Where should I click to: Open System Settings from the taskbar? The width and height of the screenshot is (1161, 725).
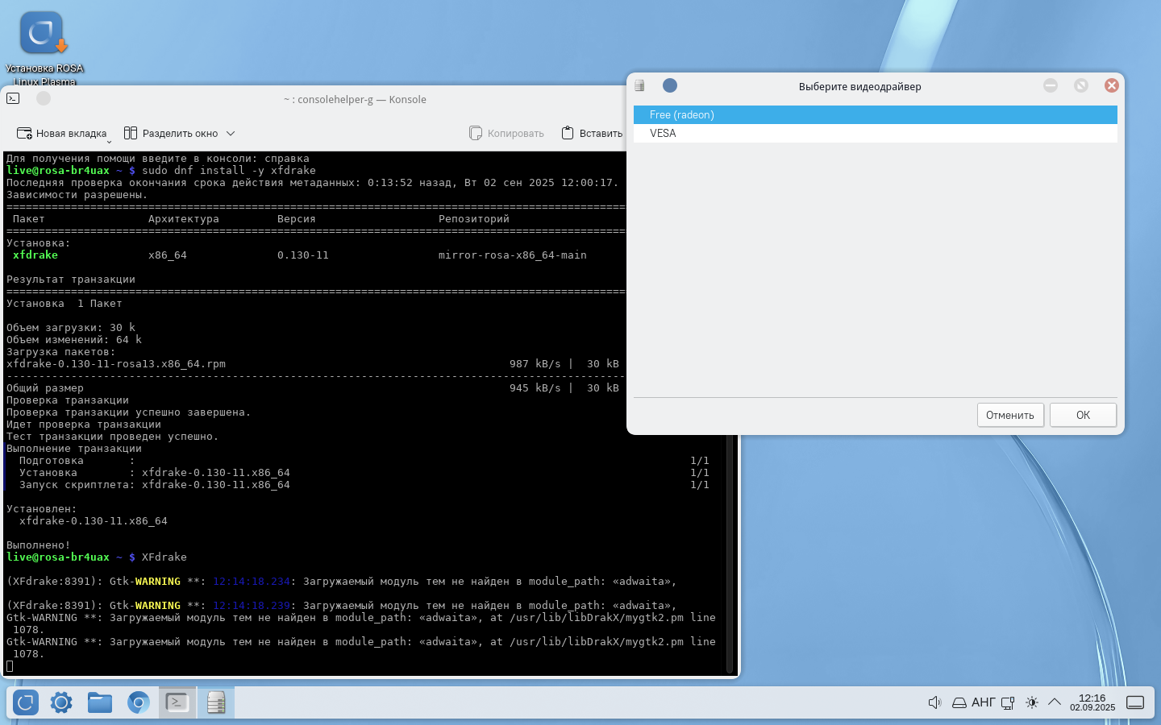tap(61, 702)
